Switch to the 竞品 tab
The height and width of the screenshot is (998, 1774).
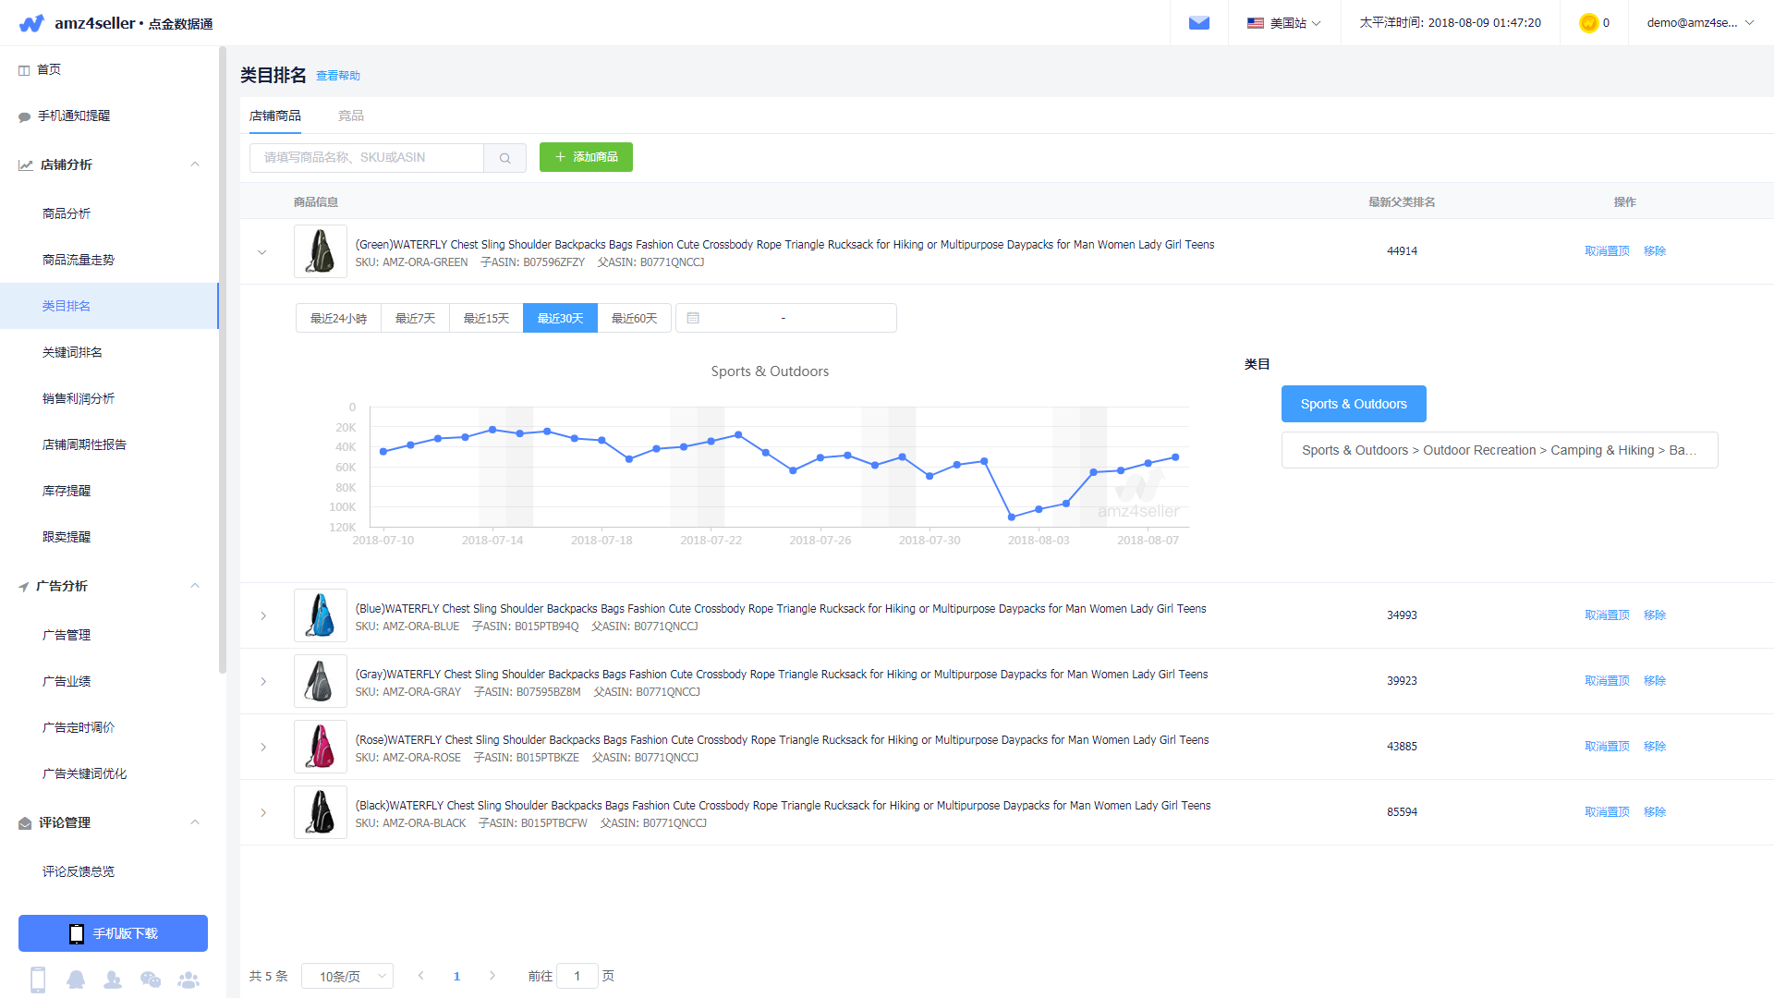[x=350, y=116]
